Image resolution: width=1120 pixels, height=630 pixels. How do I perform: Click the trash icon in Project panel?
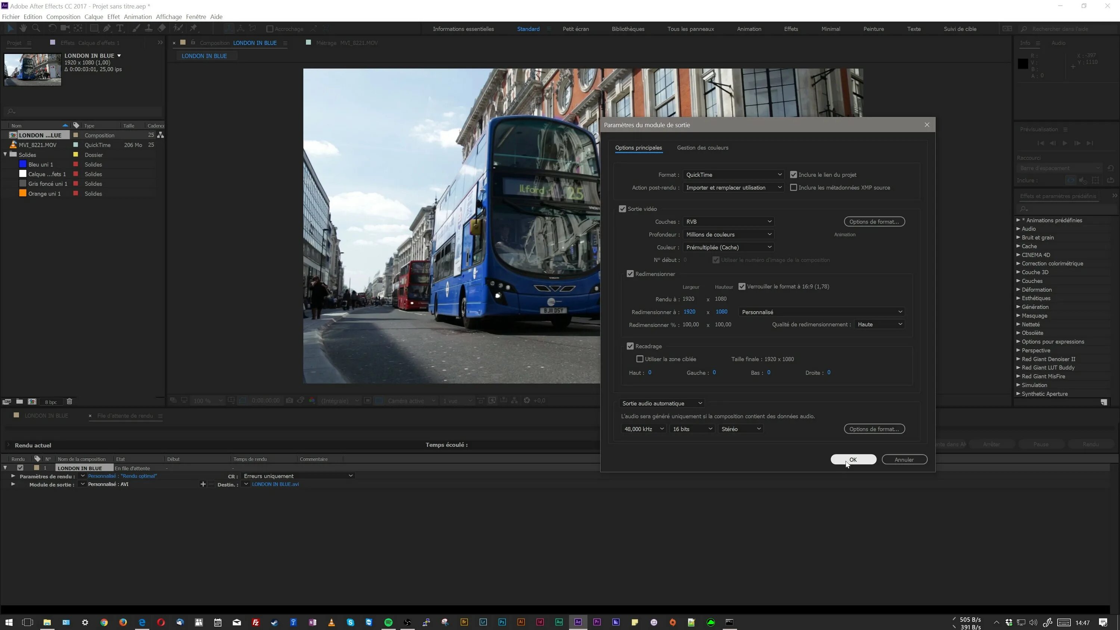[x=69, y=401]
